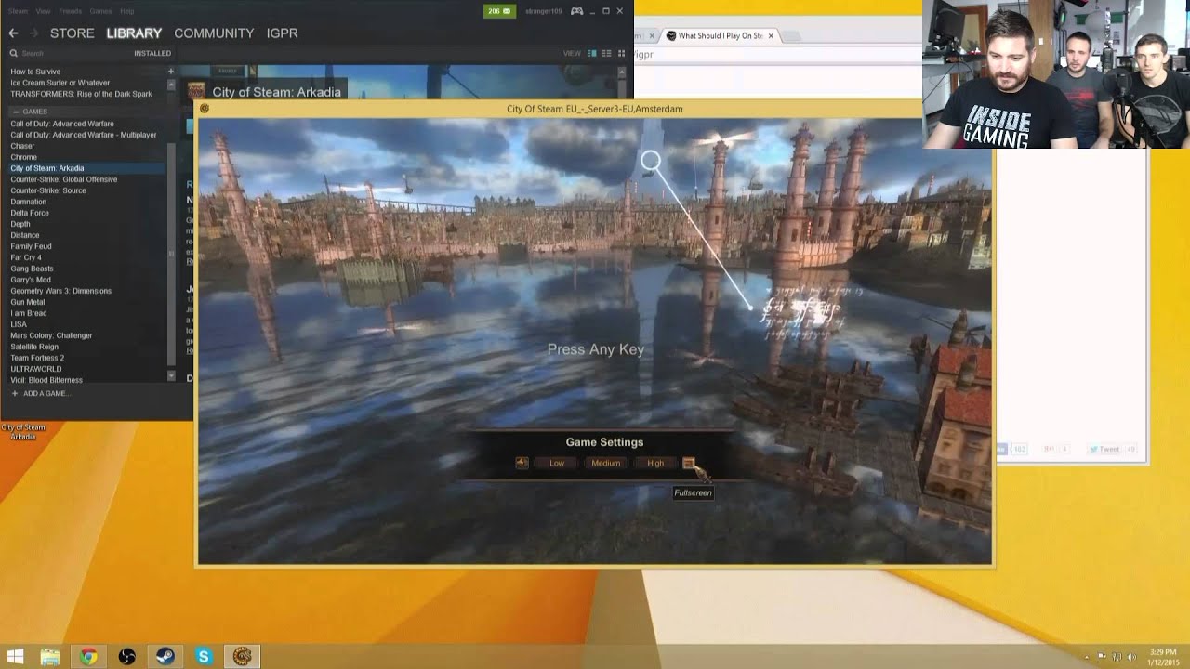Select TRANSFORMERS: Rise of the Dark Spark

pos(81,94)
